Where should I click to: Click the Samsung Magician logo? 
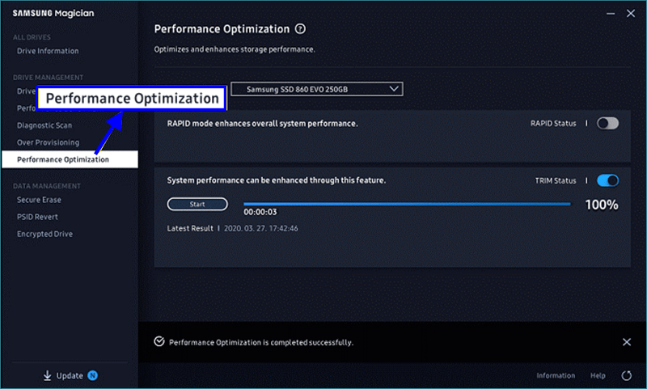pyautogui.click(x=53, y=13)
